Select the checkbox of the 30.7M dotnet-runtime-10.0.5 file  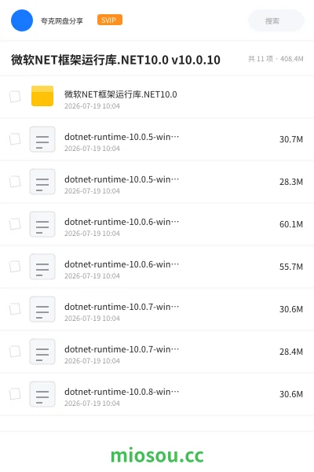click(x=15, y=139)
